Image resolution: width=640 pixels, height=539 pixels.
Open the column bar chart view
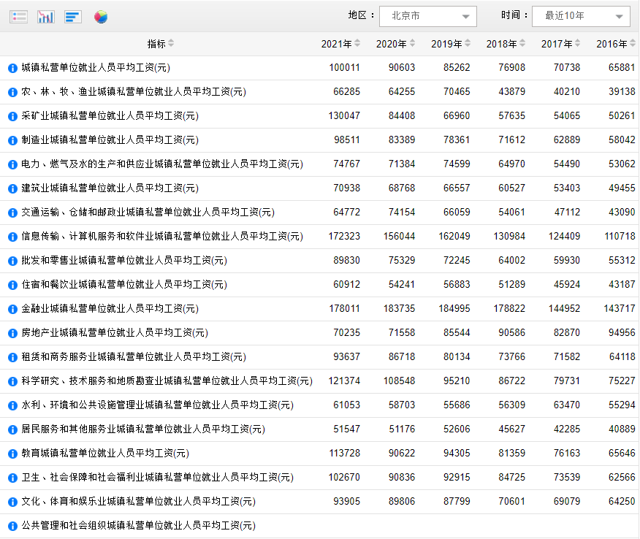46,17
